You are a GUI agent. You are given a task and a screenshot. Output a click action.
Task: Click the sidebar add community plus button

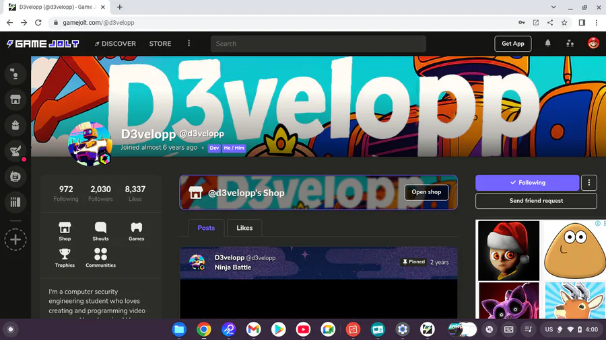point(15,239)
